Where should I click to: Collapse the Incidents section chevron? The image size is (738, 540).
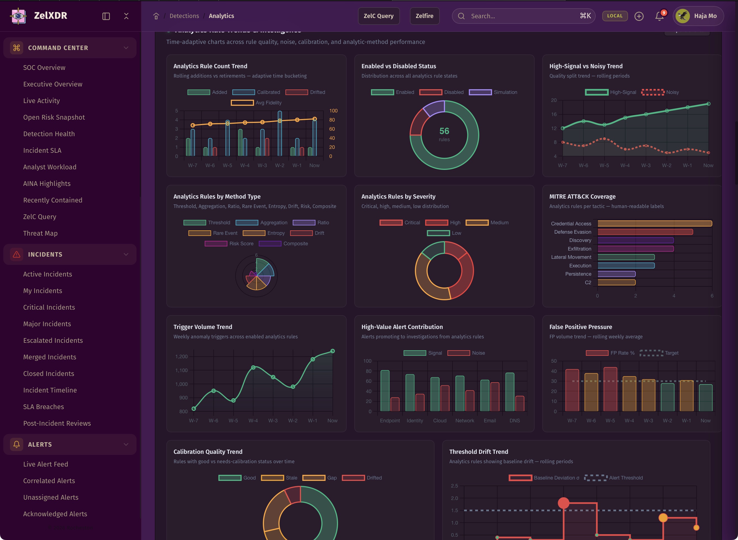click(x=126, y=254)
